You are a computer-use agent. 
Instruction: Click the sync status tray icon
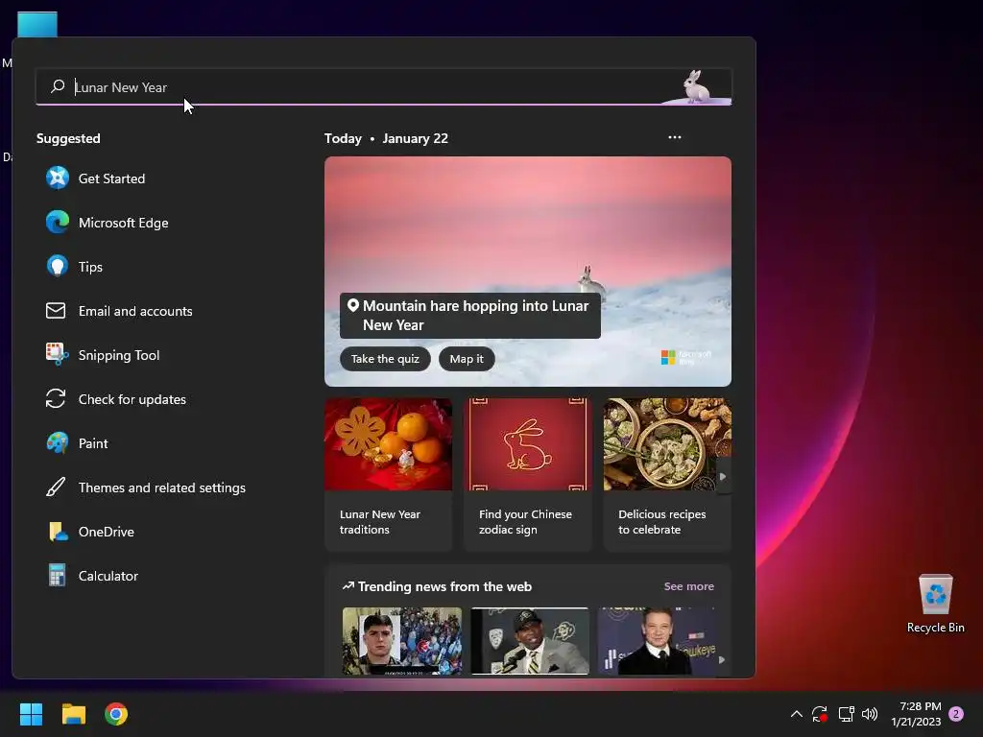pos(820,714)
